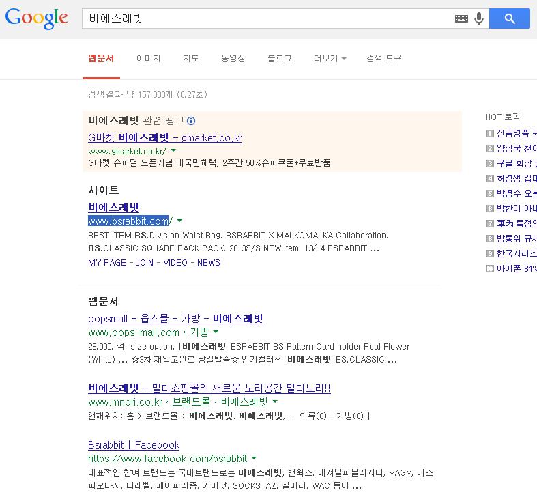Open the MY PAGE sitelink
This screenshot has height=497, width=537.
pyautogui.click(x=107, y=263)
